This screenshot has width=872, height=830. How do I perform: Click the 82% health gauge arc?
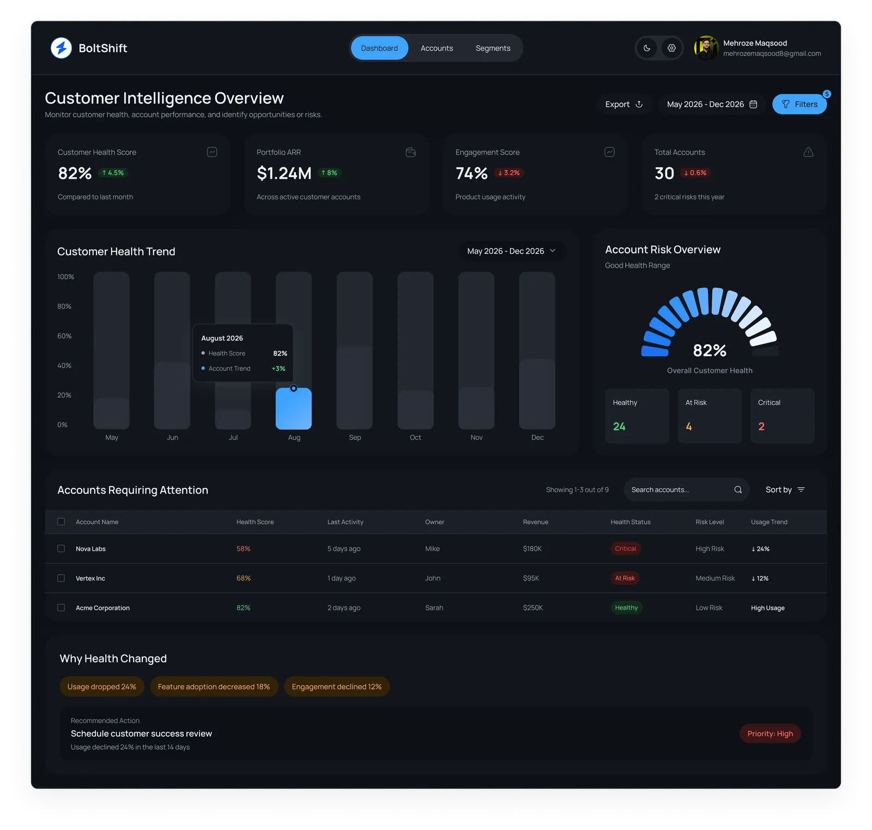pos(710,322)
